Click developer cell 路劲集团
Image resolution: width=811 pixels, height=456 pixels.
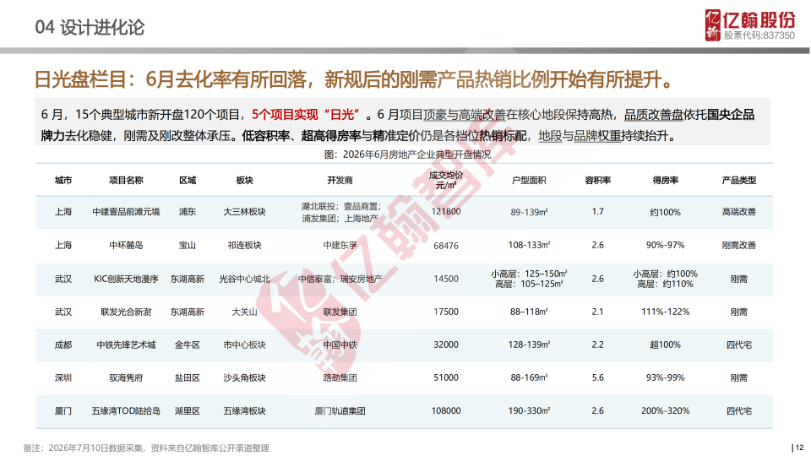point(340,378)
